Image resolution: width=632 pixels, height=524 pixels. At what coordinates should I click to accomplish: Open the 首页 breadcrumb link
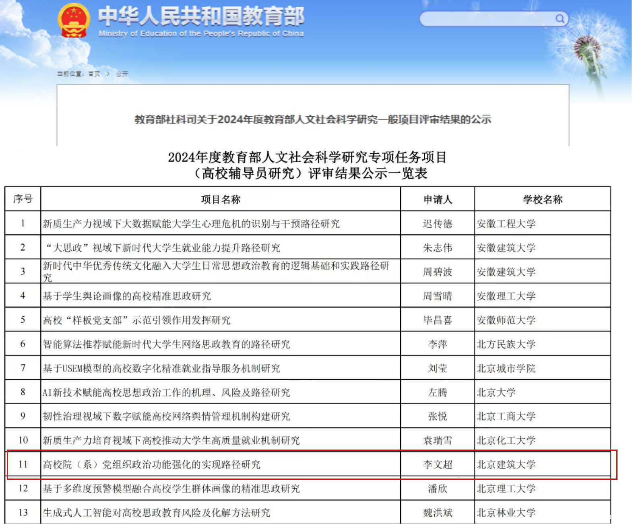click(x=94, y=74)
